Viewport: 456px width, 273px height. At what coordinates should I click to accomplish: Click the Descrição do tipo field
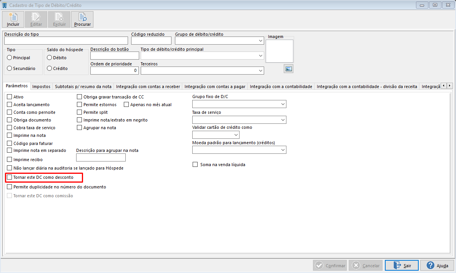tap(66, 41)
